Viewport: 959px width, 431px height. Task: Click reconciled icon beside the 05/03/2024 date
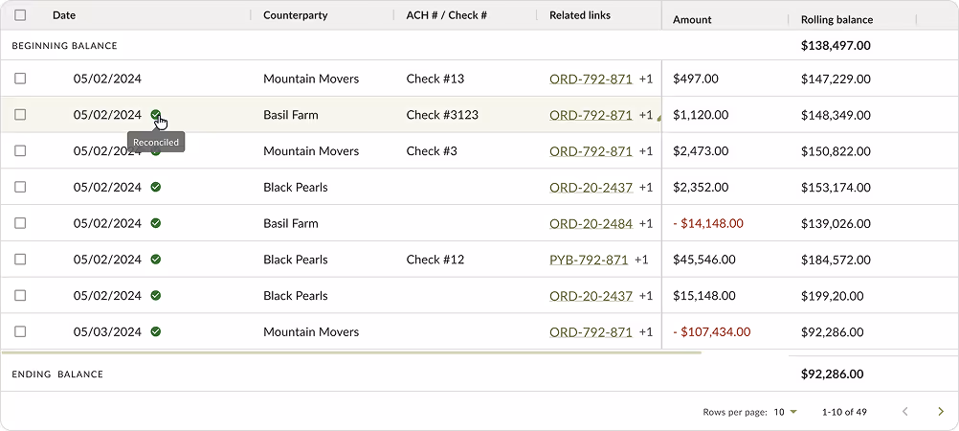pos(156,331)
